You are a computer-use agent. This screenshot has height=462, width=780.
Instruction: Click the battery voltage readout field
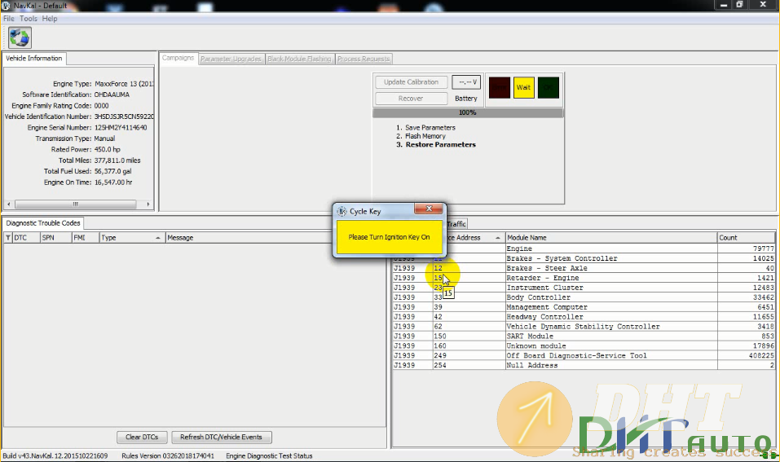(x=466, y=82)
